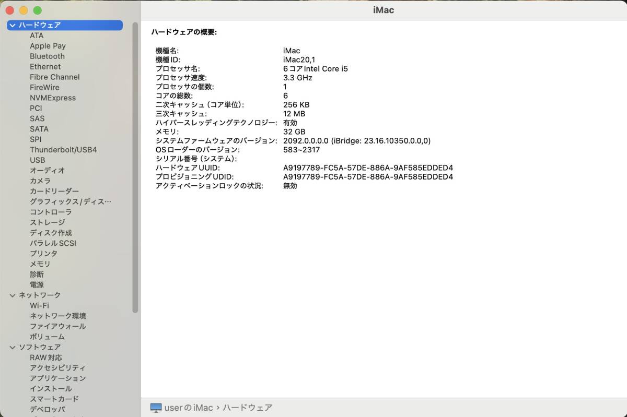Screen dimensions: 627x417
Task: Click the iMac computer icon in path bar
Action: point(156,408)
